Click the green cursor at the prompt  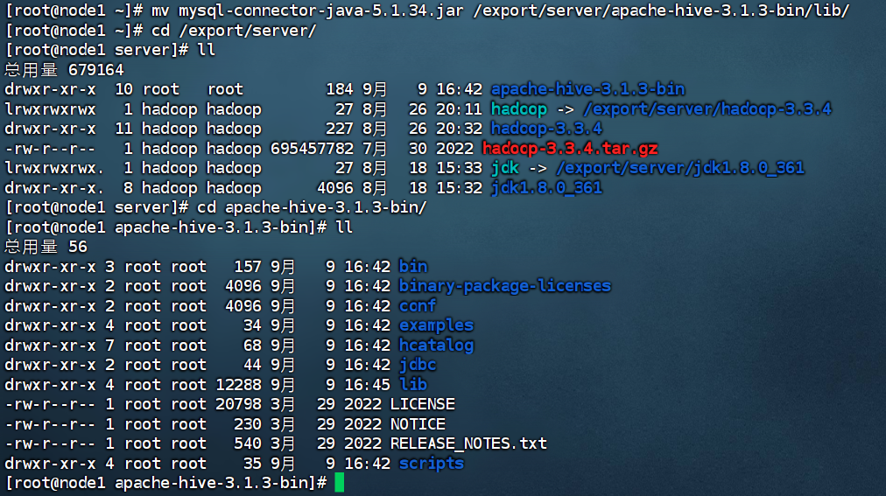point(339,483)
